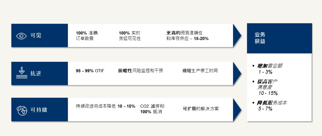Click the 95 - 99% OTIF text
The height and width of the screenshot is (136, 322).
coord(90,71)
